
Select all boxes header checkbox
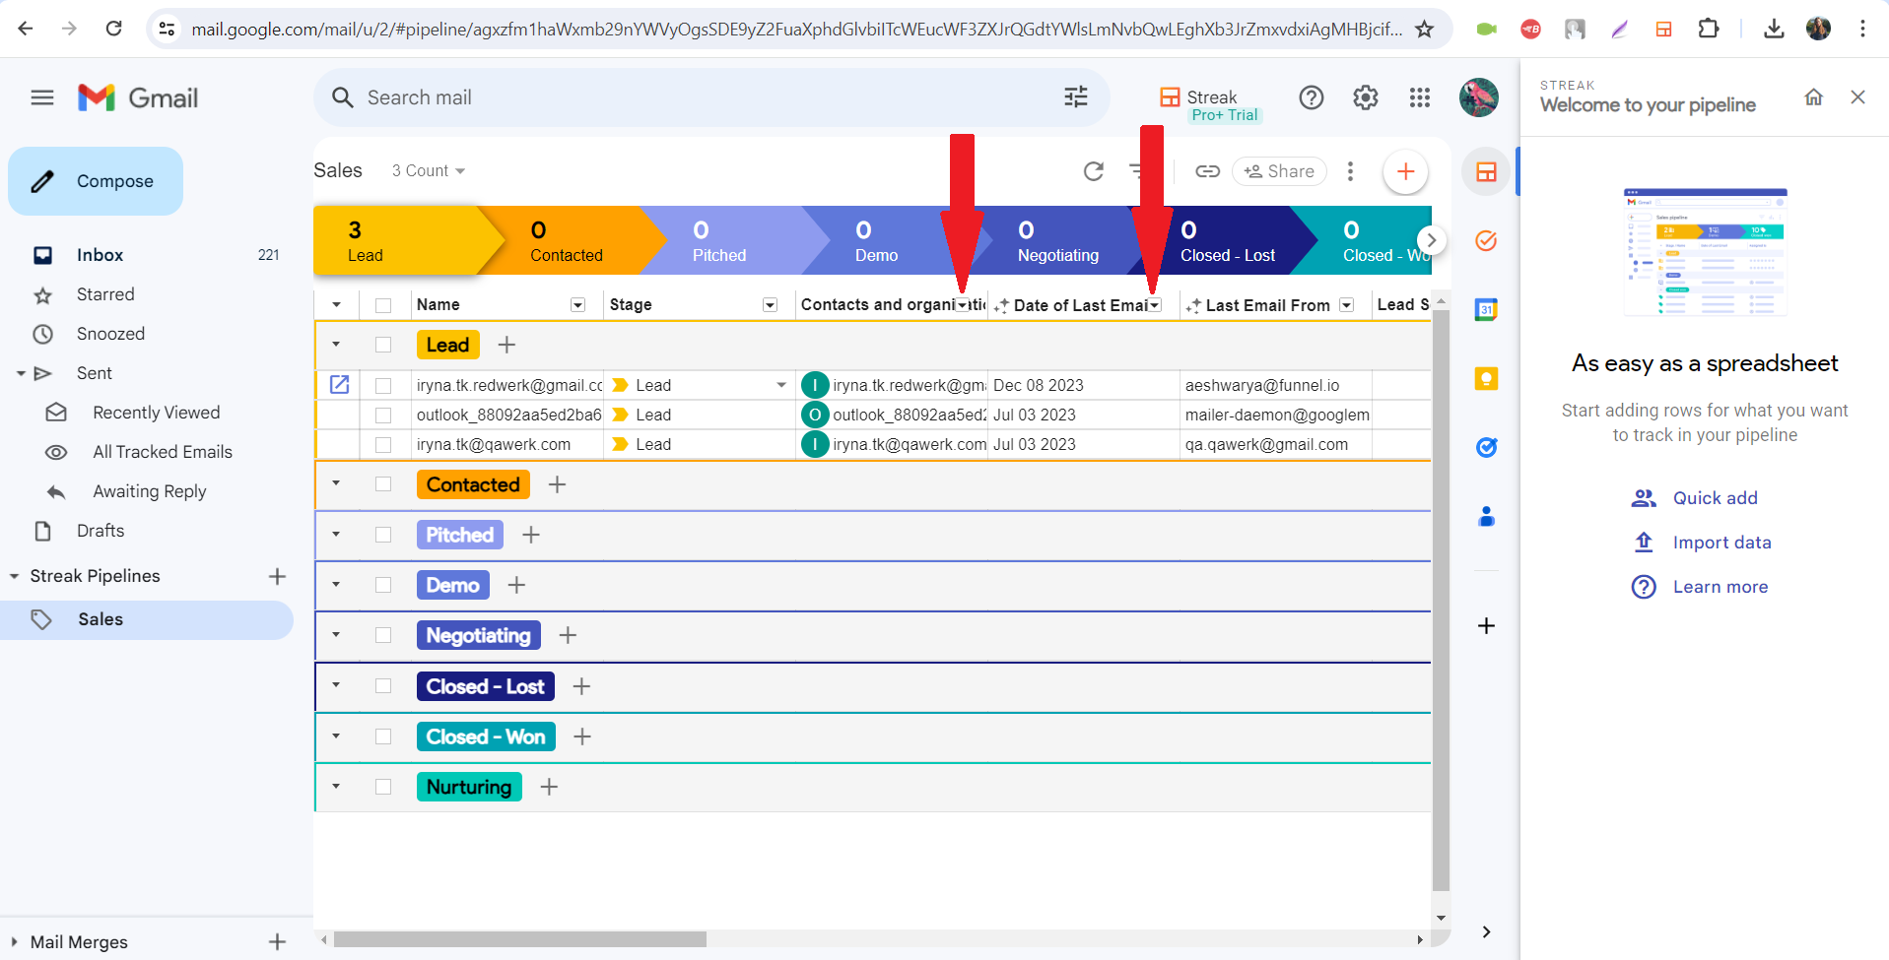(383, 305)
